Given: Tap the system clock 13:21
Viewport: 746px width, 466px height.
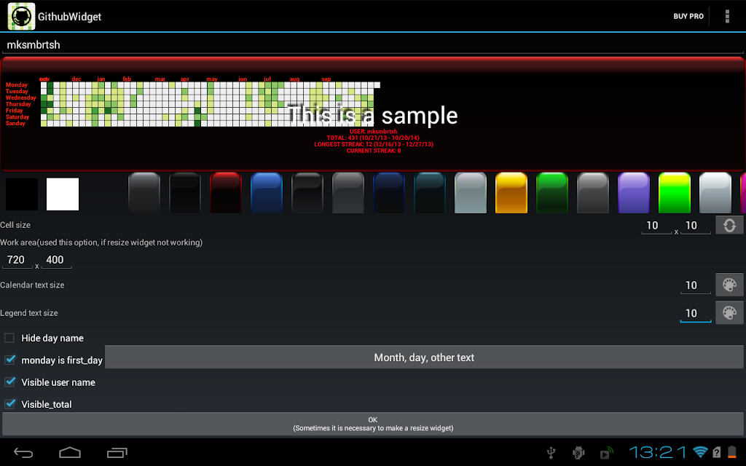Looking at the screenshot, I should click(x=659, y=452).
